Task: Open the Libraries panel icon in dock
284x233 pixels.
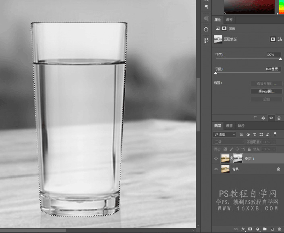Action: pyautogui.click(x=206, y=18)
